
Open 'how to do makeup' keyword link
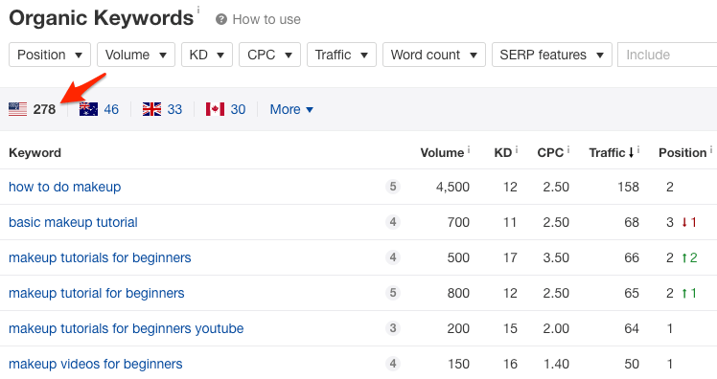coord(65,187)
